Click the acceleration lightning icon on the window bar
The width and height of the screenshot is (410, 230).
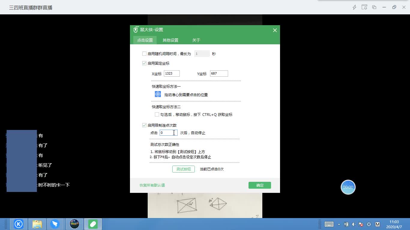(x=355, y=7)
